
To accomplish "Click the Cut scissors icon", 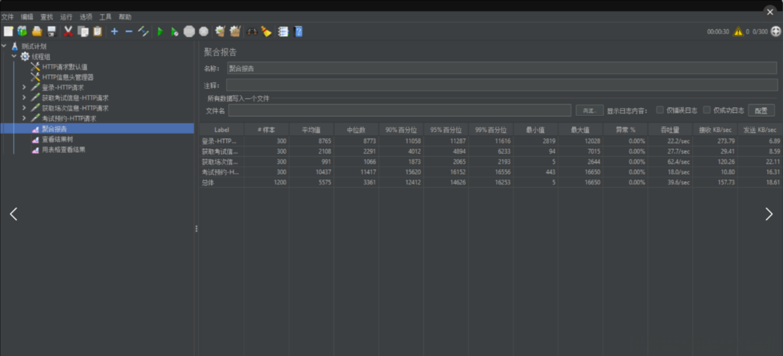I will [68, 31].
